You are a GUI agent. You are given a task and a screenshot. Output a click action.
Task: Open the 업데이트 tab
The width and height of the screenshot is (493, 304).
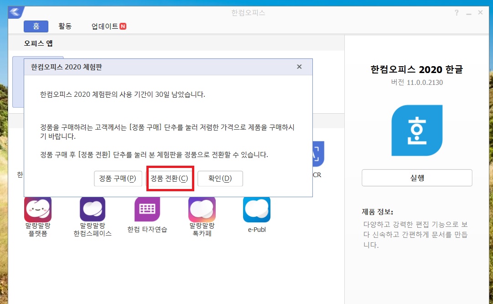pyautogui.click(x=105, y=26)
